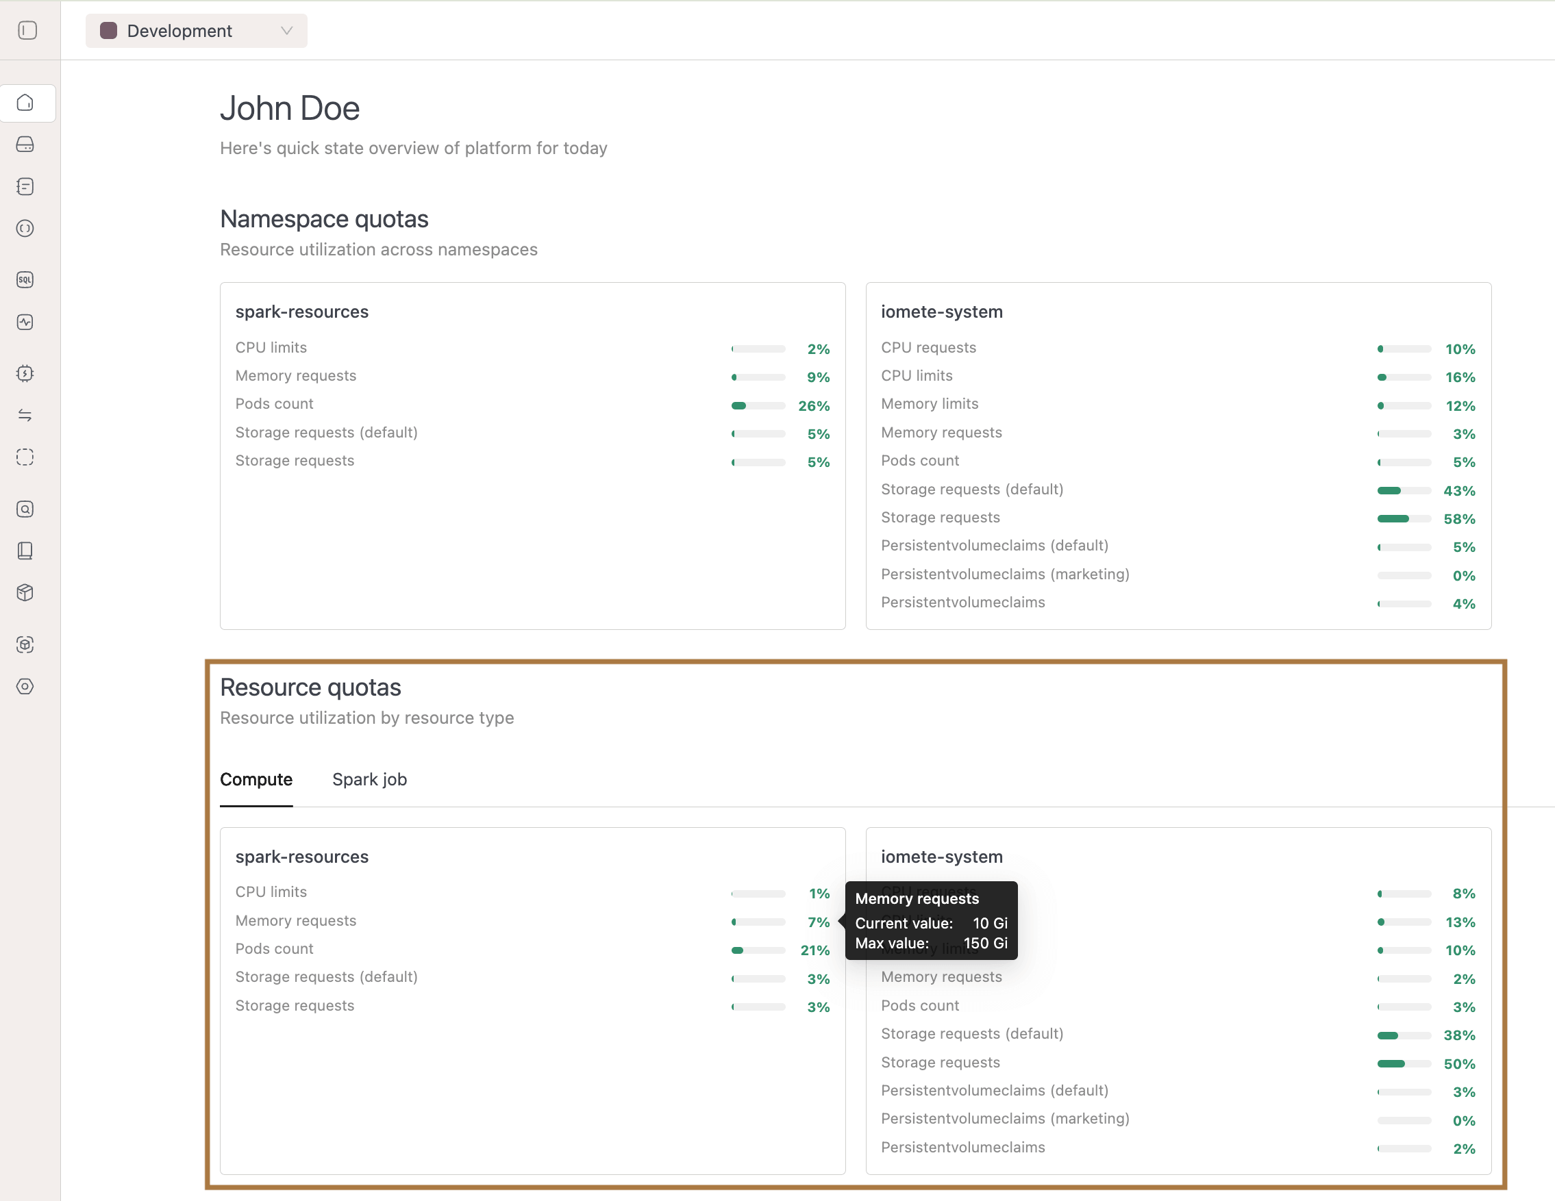Click the 58% Storage requests progress bar
Screen dimensions: 1555x1201
tap(1403, 519)
